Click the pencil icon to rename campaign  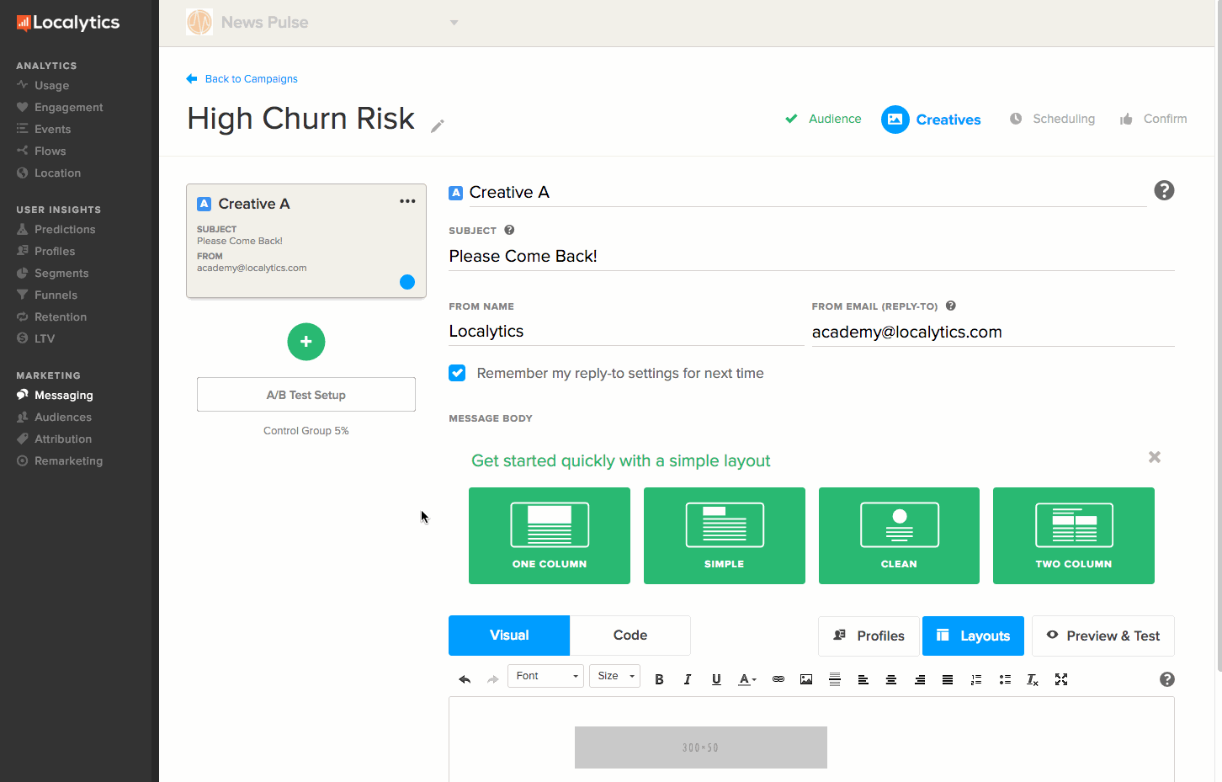click(438, 126)
